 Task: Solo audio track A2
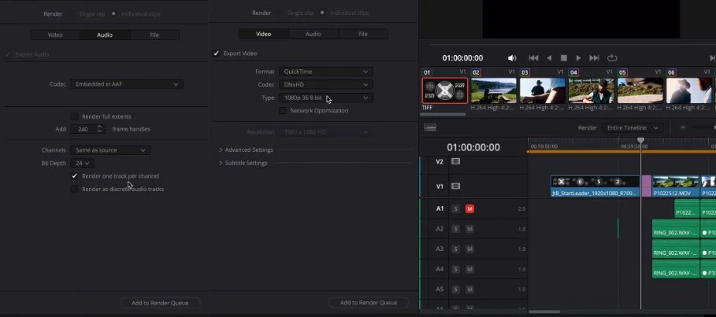(x=455, y=229)
